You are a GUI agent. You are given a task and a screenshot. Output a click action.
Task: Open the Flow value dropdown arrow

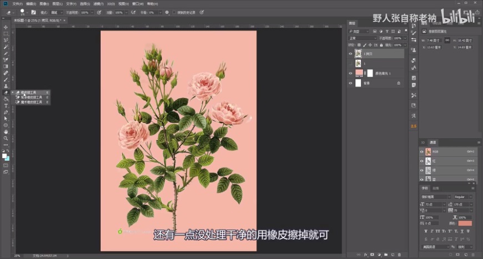point(126,12)
